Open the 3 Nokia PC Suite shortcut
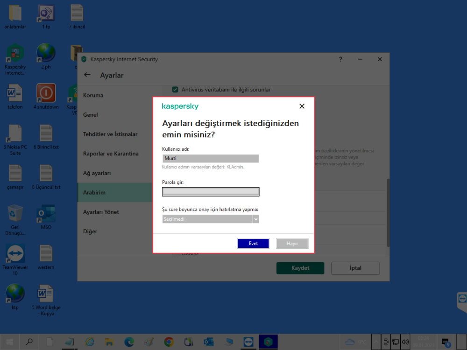The width and height of the screenshot is (467, 350). 15,140
